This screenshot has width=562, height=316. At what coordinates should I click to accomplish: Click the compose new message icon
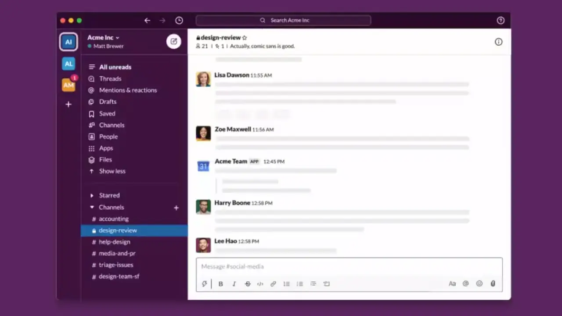click(174, 41)
